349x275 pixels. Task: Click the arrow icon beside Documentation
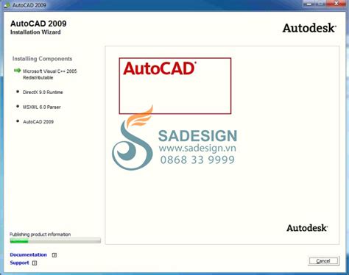pos(54,255)
